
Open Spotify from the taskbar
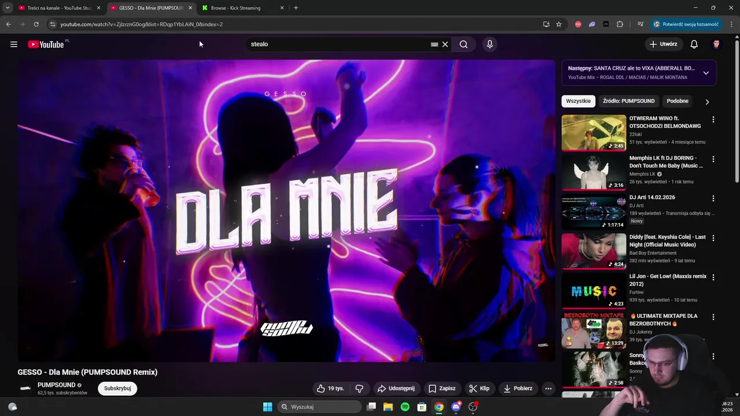(405, 407)
